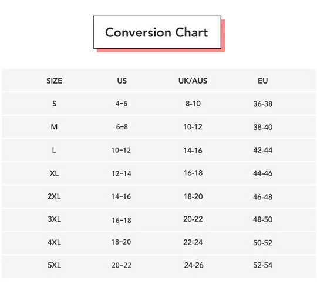This screenshot has width=317, height=287.
Task: Select the S size row label
Action: pos(55,104)
